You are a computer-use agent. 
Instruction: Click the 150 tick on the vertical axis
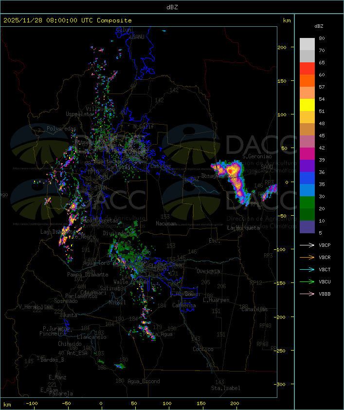click(x=282, y=81)
